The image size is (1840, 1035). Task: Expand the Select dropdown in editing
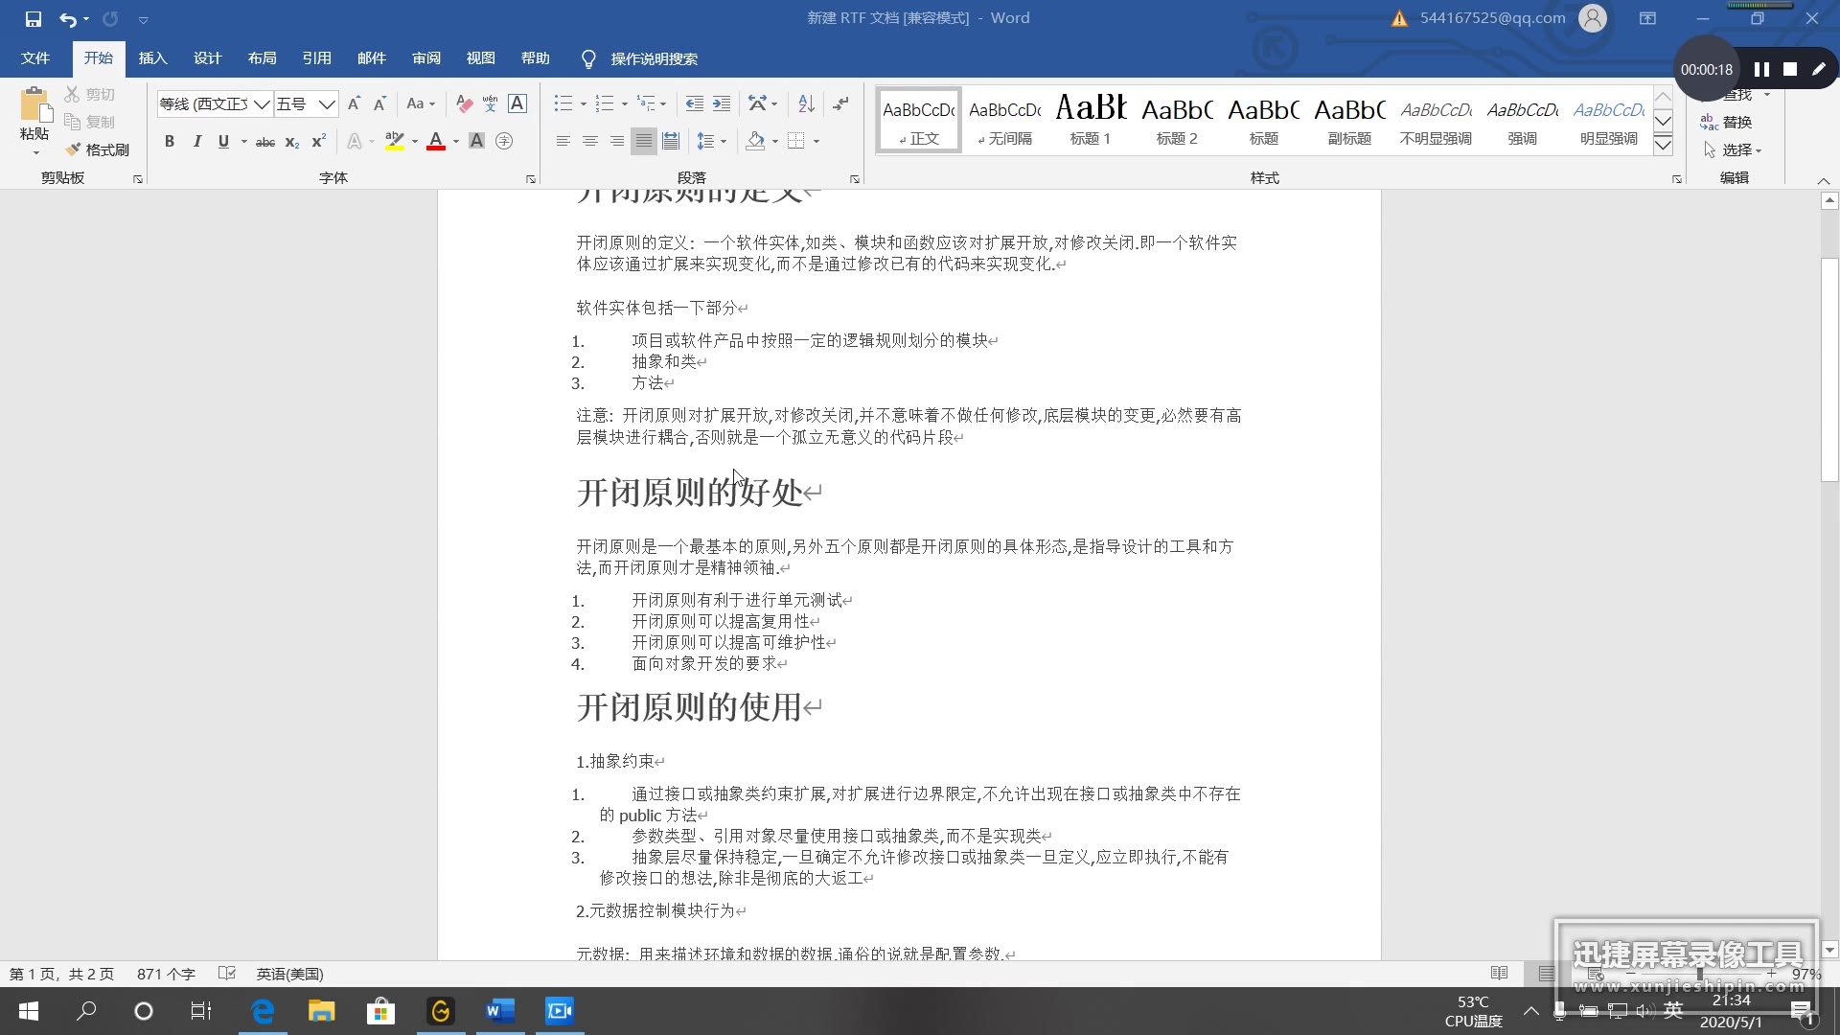(1734, 149)
